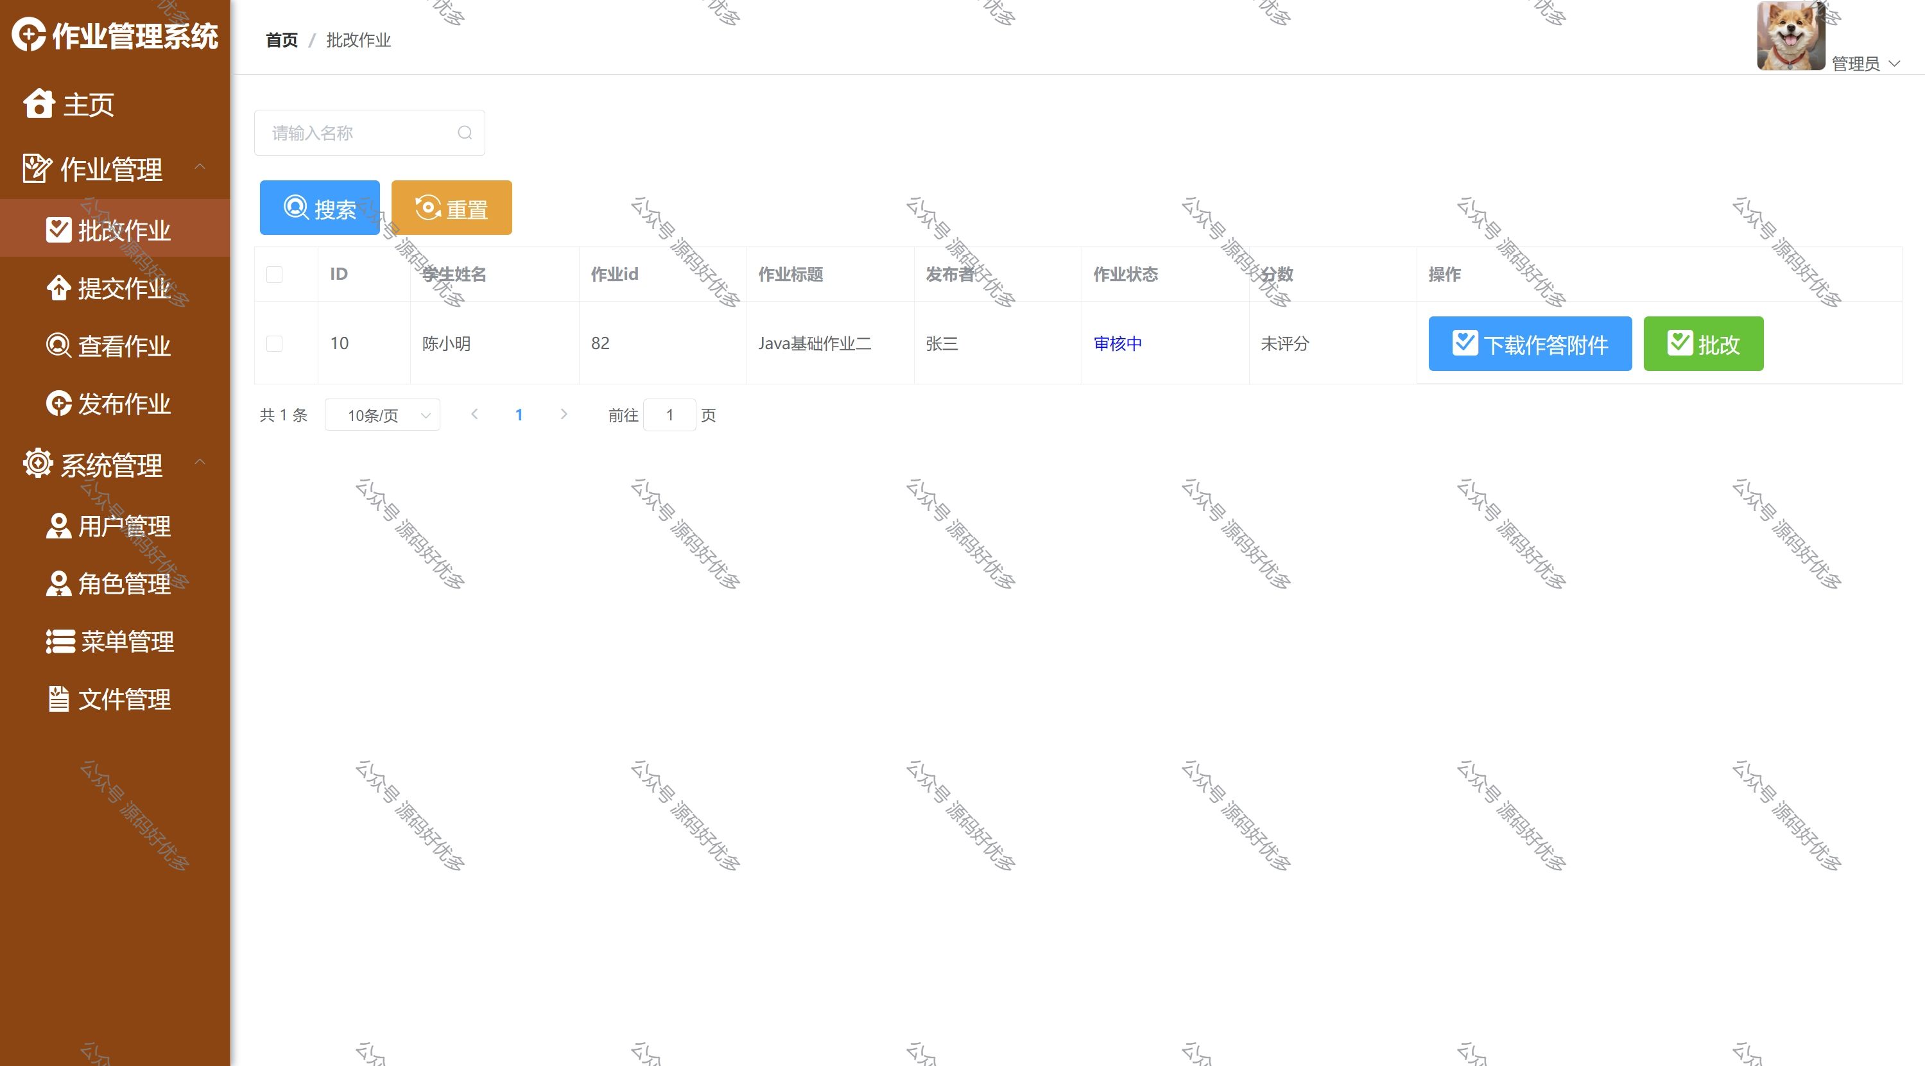1925x1066 pixels.
Task: Select 发布作业 menu item
Action: tap(115, 404)
